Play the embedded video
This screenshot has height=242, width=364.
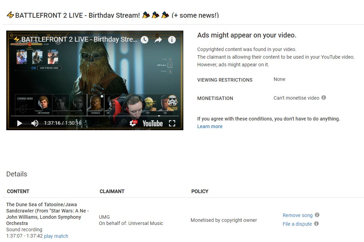19,123
